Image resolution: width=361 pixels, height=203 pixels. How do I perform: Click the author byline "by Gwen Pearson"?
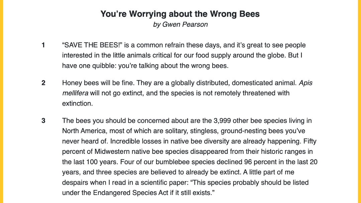pos(180,24)
